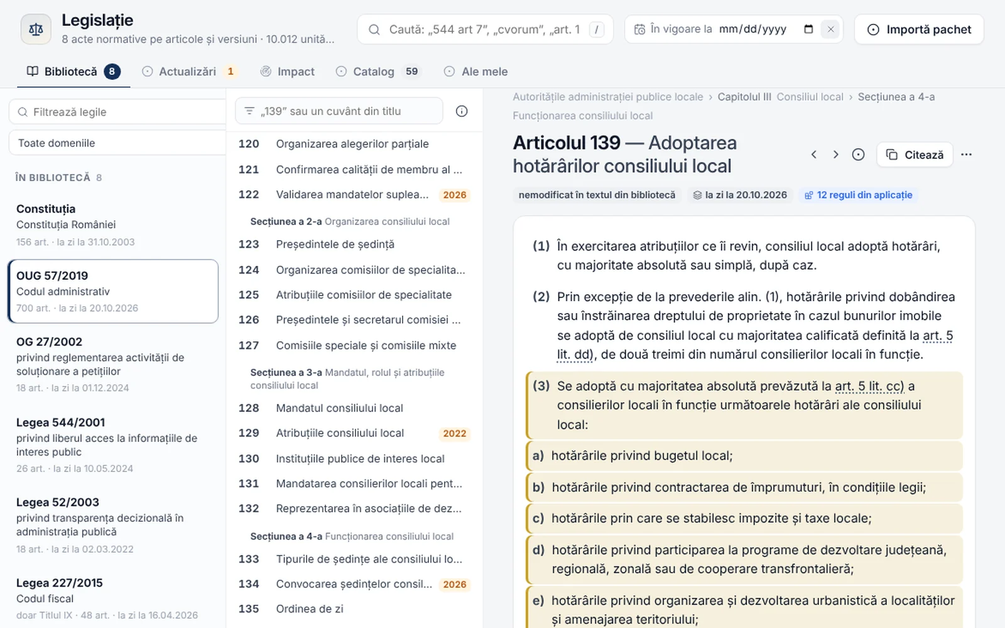Open the 'Toate domeniile' dropdown
This screenshot has width=1005, height=628.
click(x=118, y=143)
